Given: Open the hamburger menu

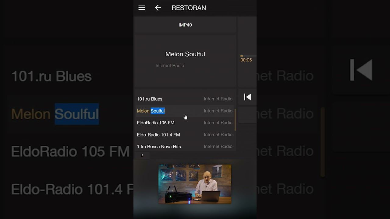Looking at the screenshot, I should point(142,8).
